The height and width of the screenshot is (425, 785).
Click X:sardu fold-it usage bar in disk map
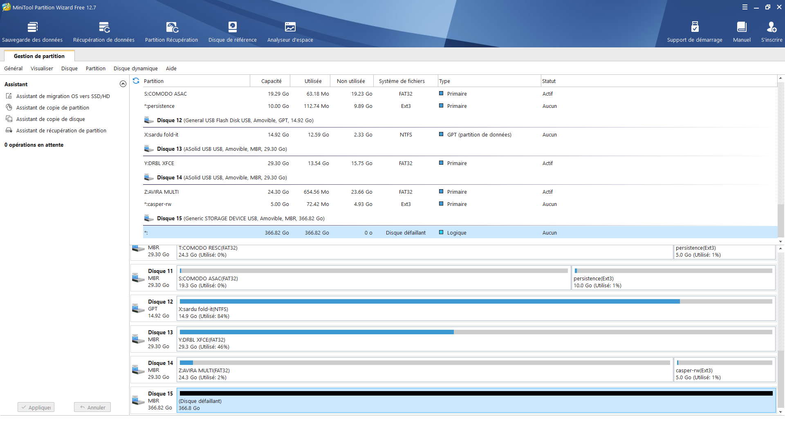[x=476, y=301]
